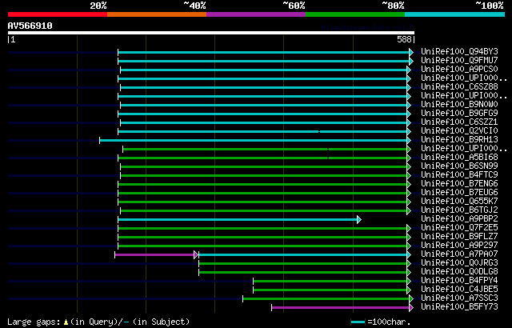Select the purple alignment bar for B5FY73
The height and width of the screenshot is (328, 512).
tap(341, 307)
